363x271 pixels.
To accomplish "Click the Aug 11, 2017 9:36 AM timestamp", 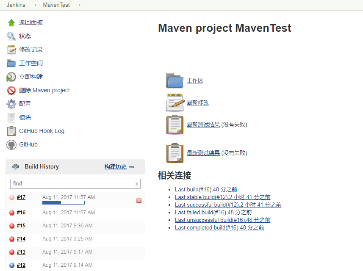I will click(x=67, y=226).
